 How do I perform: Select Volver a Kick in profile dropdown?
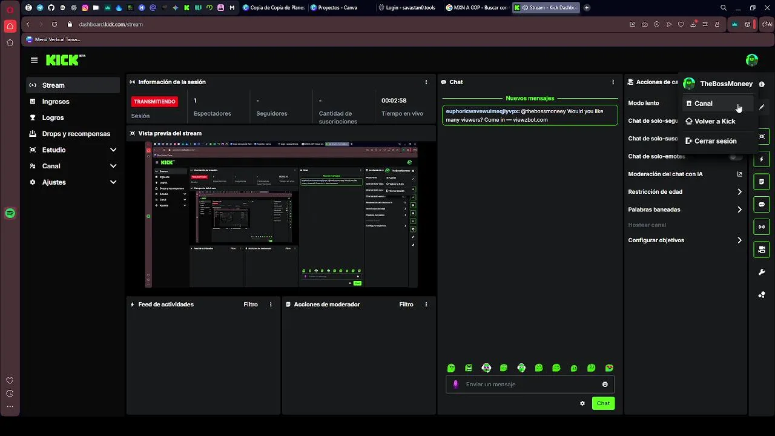[718, 121]
